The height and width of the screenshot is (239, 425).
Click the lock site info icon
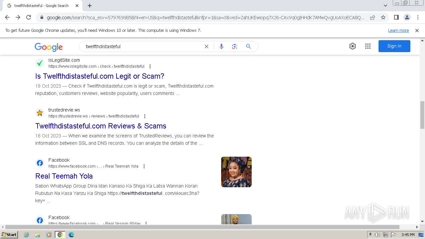42,17
